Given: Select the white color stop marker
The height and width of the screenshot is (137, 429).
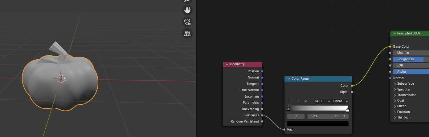Looking at the screenshot, I should click(x=348, y=110).
